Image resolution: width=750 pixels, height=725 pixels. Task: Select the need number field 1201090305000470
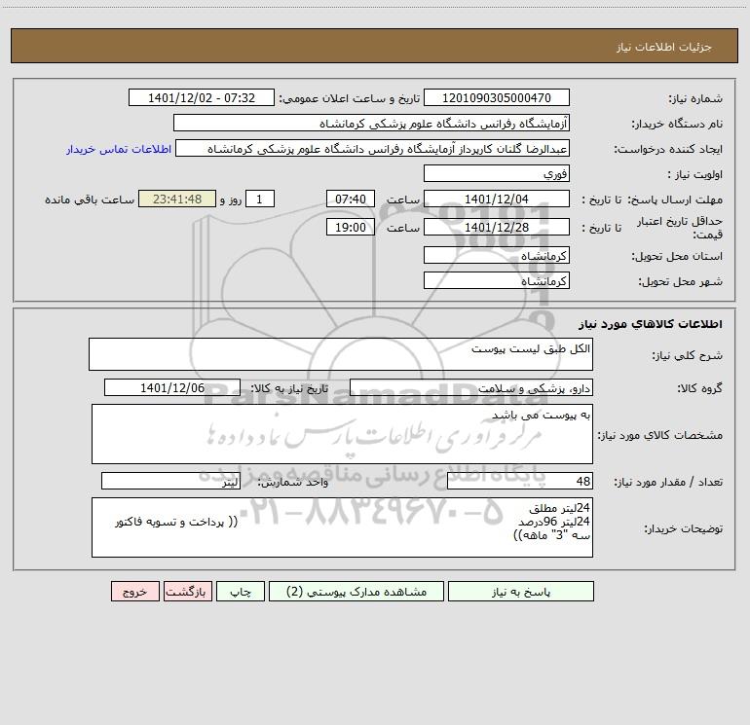497,97
